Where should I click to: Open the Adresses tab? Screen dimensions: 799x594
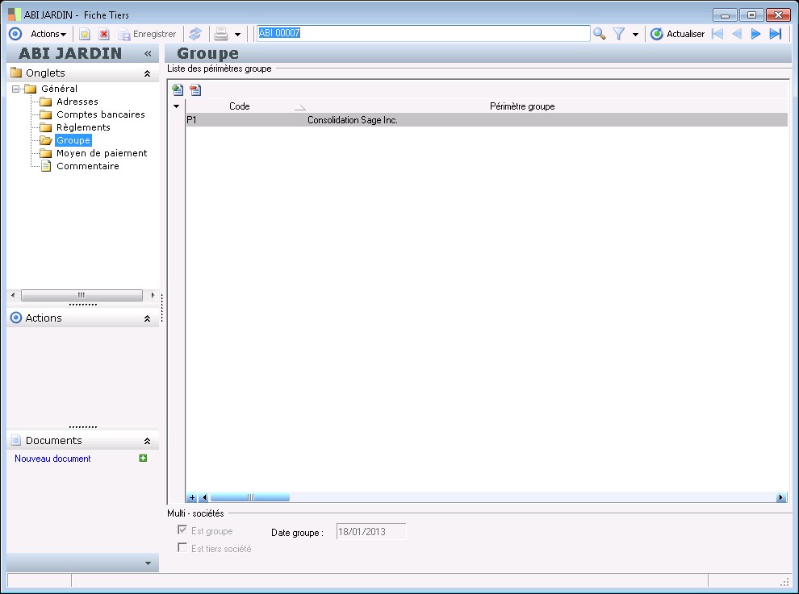coord(77,102)
